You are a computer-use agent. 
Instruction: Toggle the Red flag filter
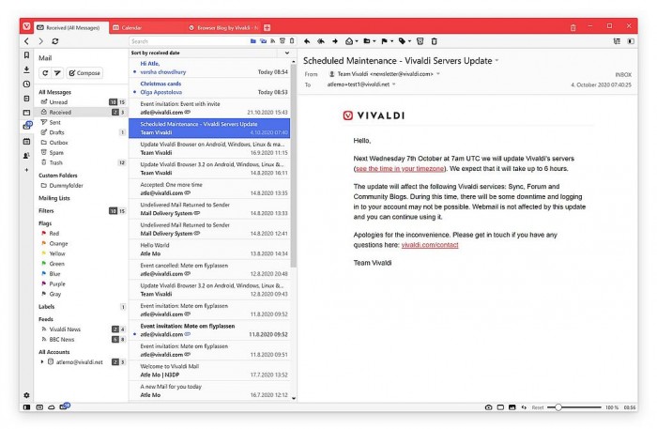coord(54,233)
